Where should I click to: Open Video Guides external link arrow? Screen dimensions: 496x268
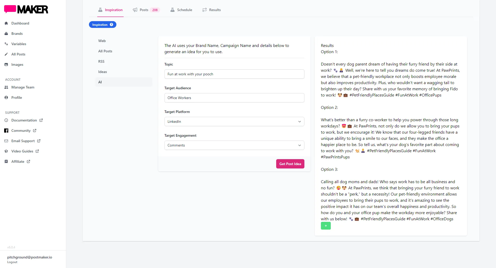click(37, 151)
